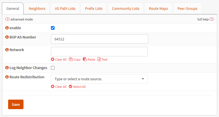Open the Neighbors tab

tap(37, 8)
